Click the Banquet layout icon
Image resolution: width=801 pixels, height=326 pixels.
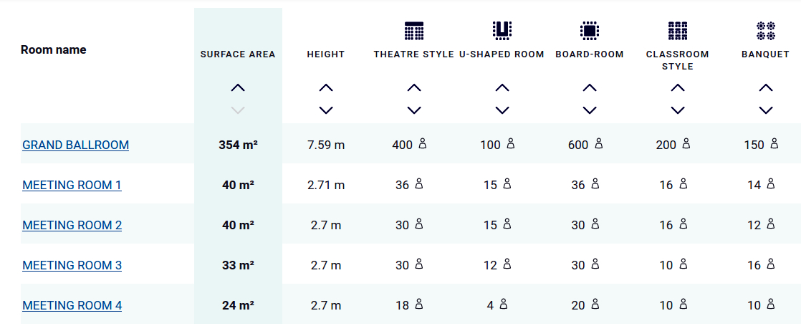coord(766,30)
